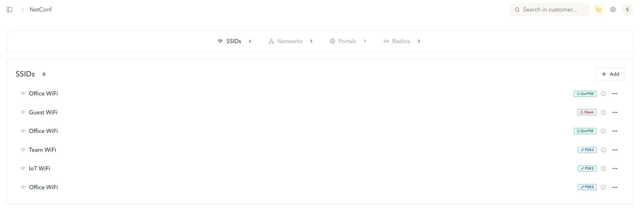
Task: Click the SSIDs list heading
Action: tap(25, 74)
